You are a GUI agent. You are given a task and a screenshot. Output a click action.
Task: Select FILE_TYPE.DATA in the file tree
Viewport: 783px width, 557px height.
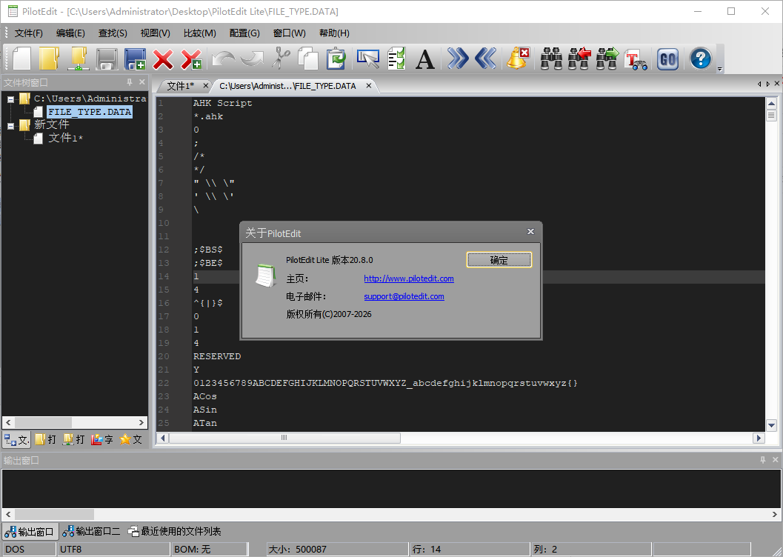[90, 112]
